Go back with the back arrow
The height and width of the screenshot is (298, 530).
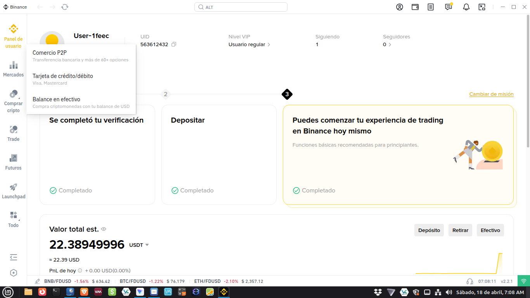40,7
